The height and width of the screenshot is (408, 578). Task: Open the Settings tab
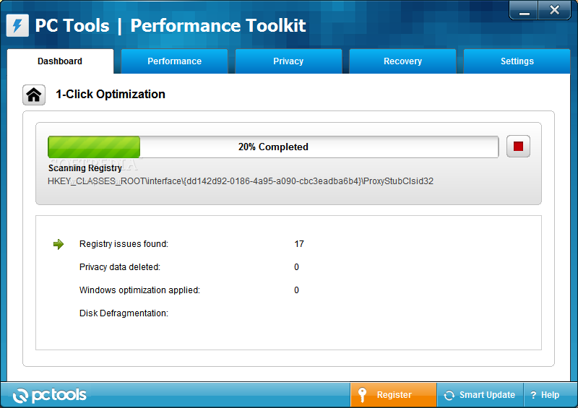517,61
